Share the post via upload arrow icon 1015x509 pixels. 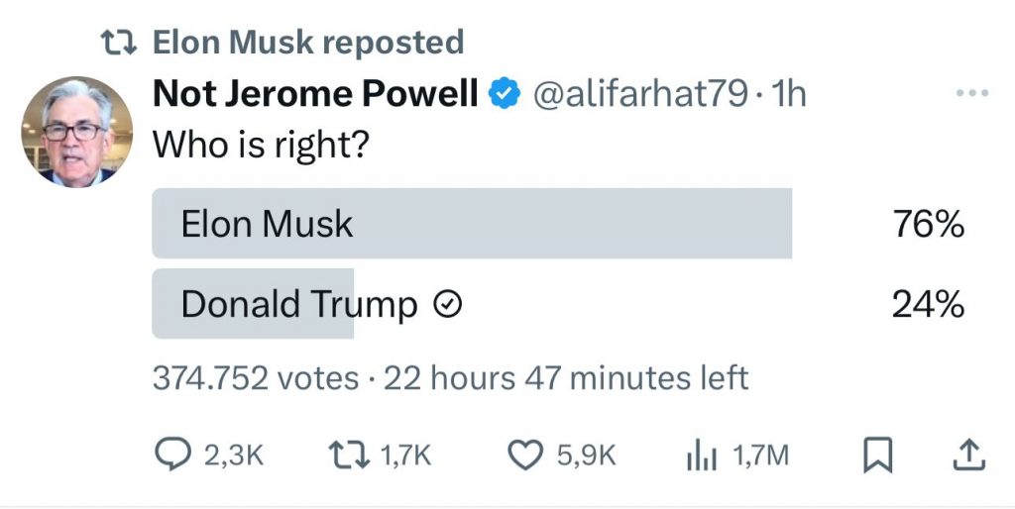tap(969, 455)
